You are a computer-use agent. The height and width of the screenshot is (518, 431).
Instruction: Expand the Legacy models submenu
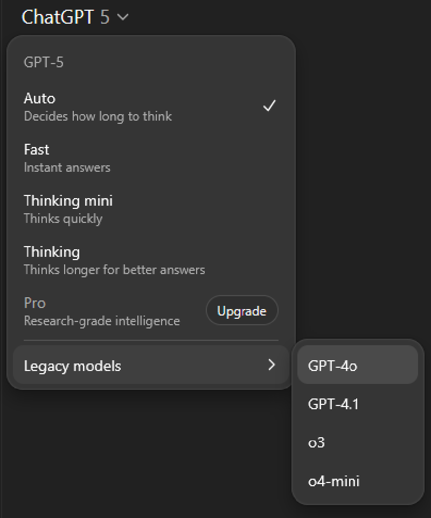click(x=151, y=365)
